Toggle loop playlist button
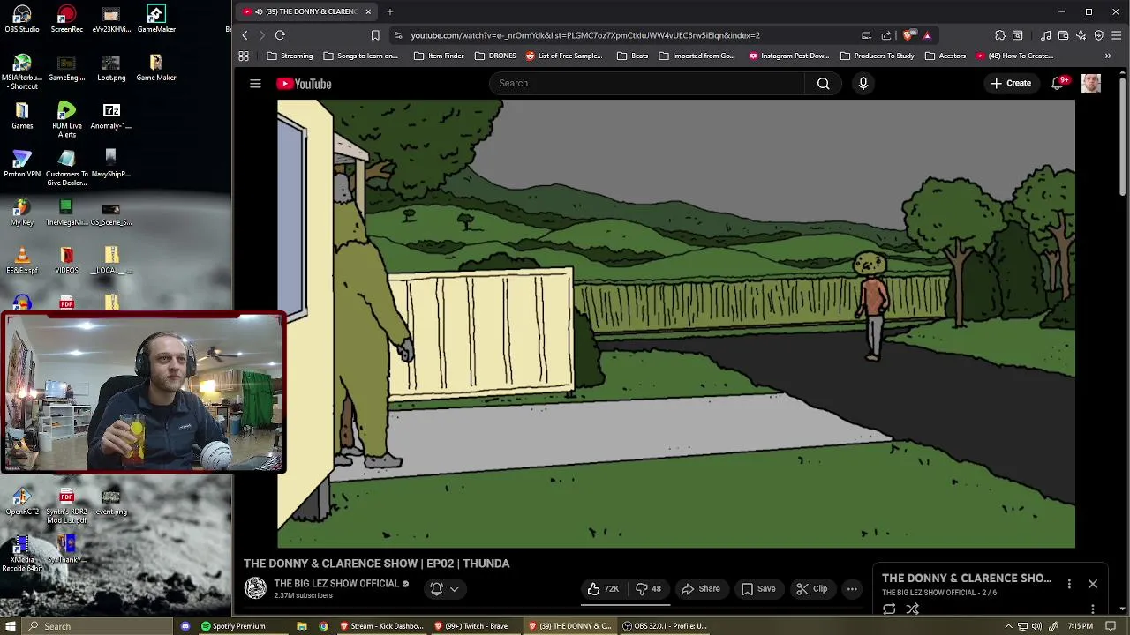The width and height of the screenshot is (1130, 635). click(889, 609)
